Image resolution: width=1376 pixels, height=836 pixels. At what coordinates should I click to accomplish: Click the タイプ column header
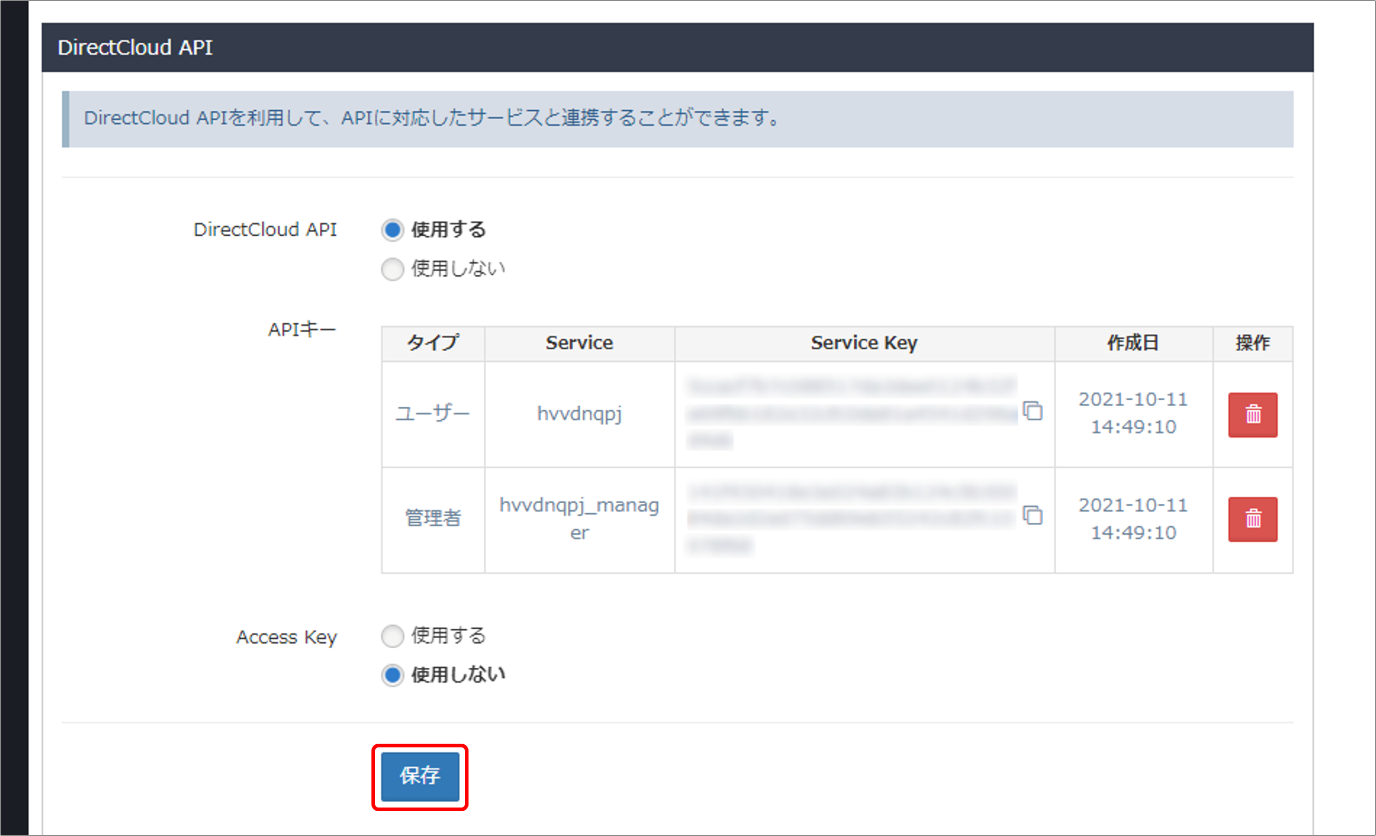[433, 343]
